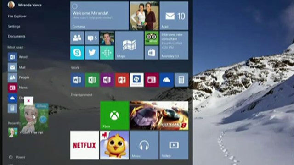Open the white tile with blue diamond logo
The width and height of the screenshot is (294, 165).
pos(137,80)
